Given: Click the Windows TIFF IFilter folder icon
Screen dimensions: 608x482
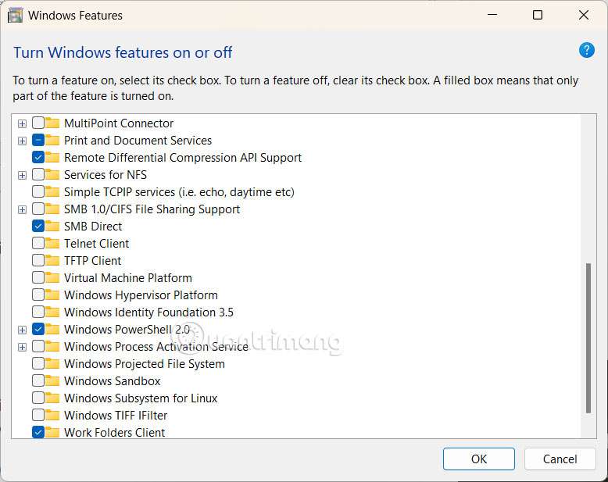Looking at the screenshot, I should tap(52, 416).
